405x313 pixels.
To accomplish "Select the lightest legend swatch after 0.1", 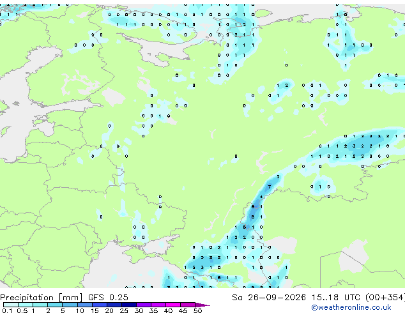I will pyautogui.click(x=11, y=305).
